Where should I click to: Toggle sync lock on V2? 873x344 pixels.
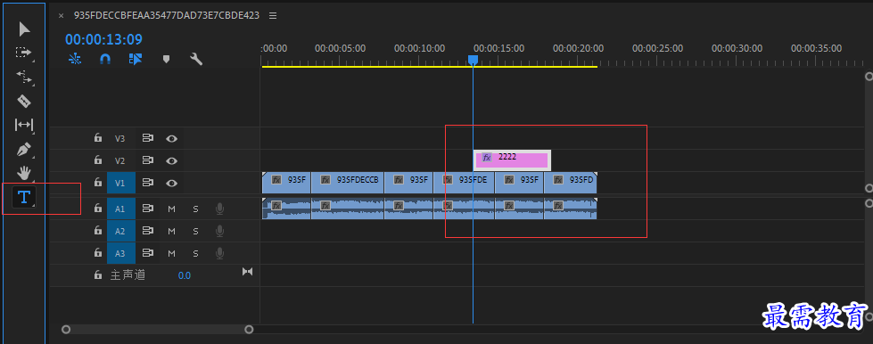pos(147,160)
